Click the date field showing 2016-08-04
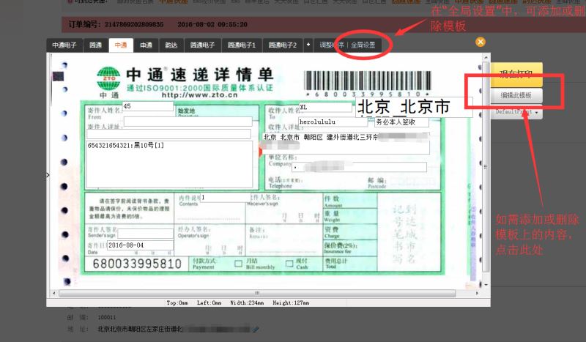The image size is (586, 342). pos(140,245)
